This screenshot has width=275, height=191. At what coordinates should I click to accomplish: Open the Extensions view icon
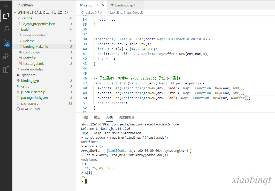point(6,69)
